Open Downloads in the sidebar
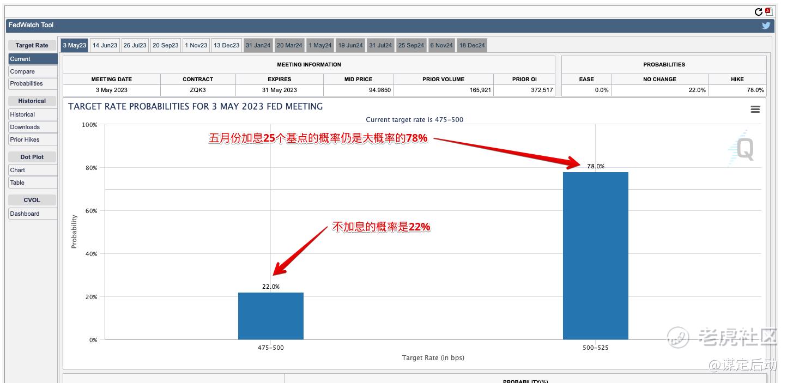Screen dimensions: 793x383 tap(33, 127)
